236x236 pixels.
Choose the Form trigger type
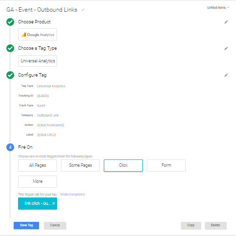click(166, 165)
